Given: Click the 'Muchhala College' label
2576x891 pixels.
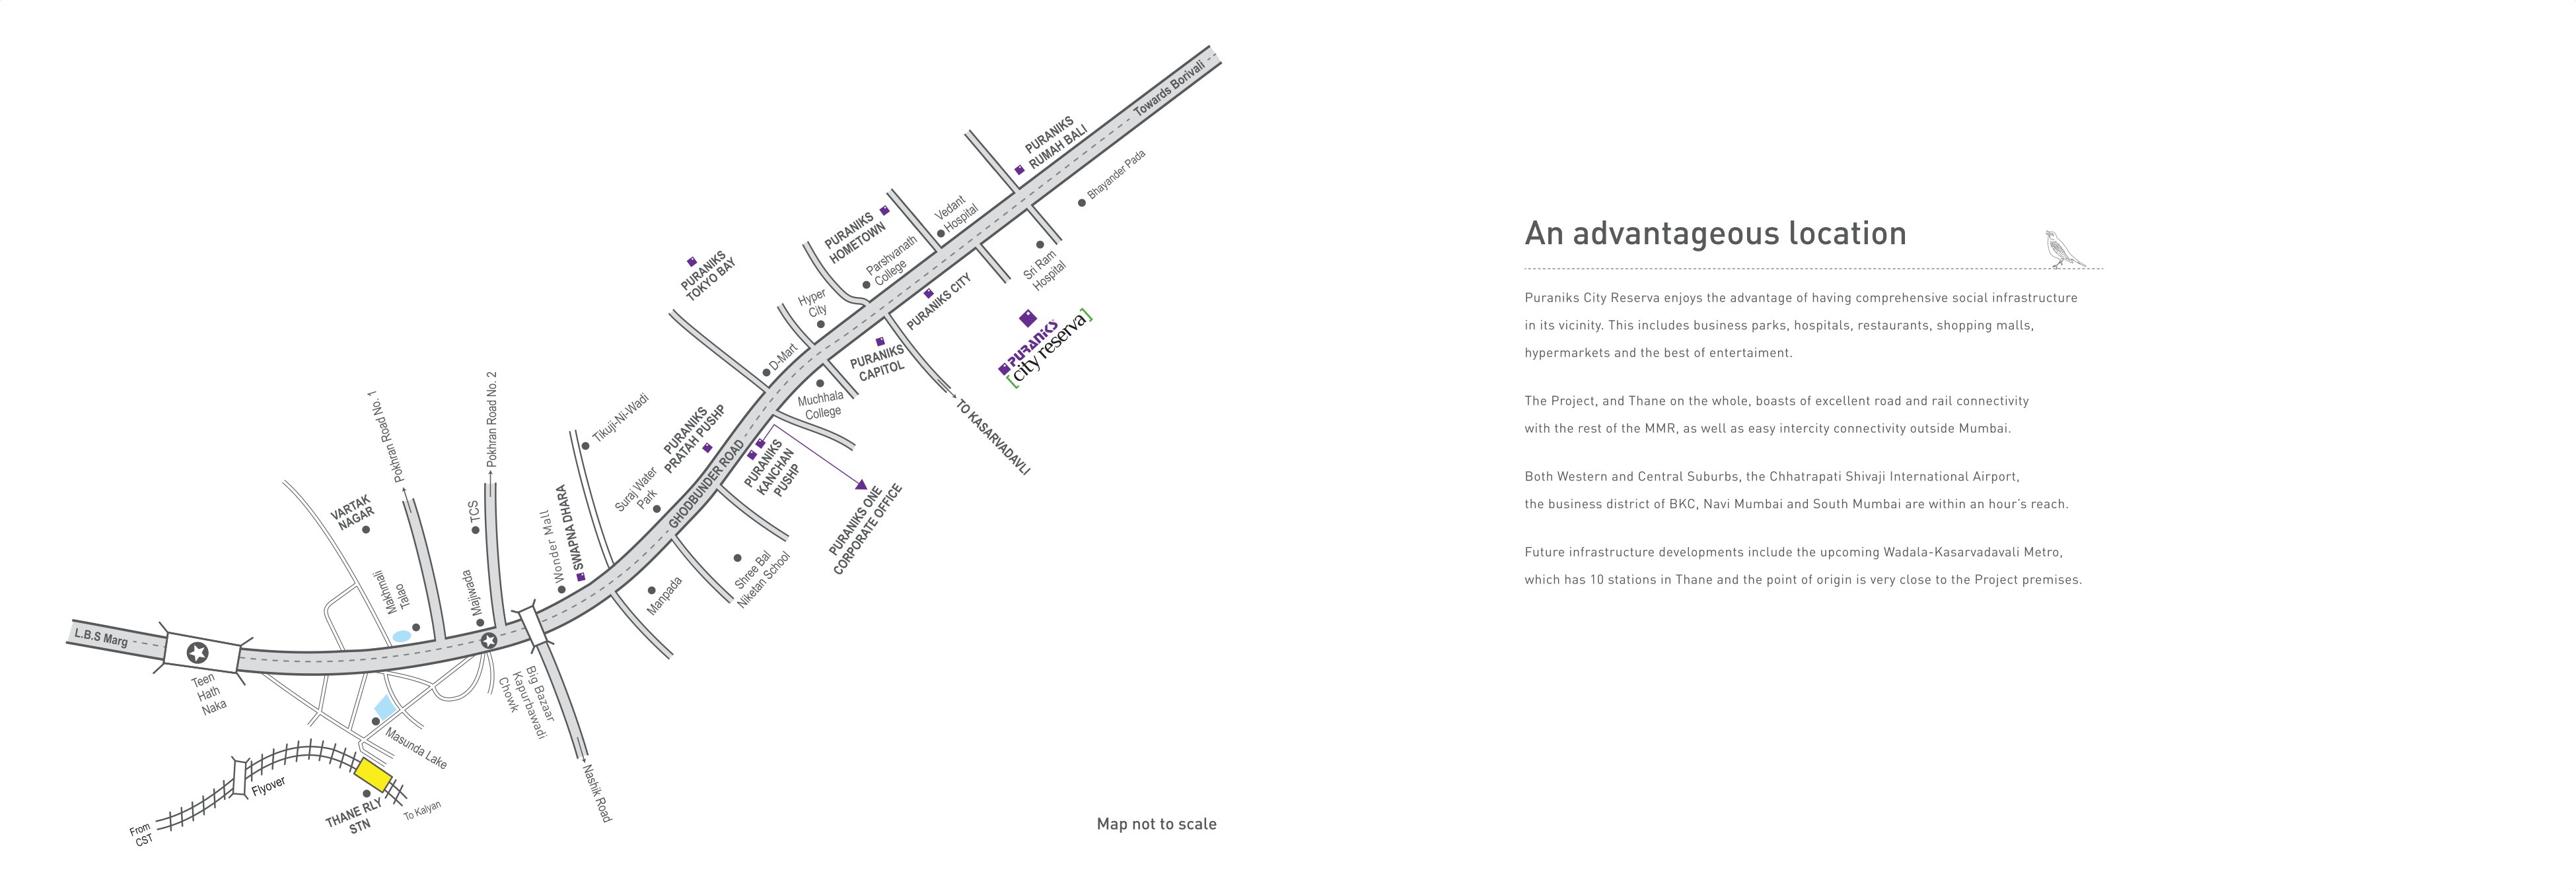Looking at the screenshot, I should 822,405.
